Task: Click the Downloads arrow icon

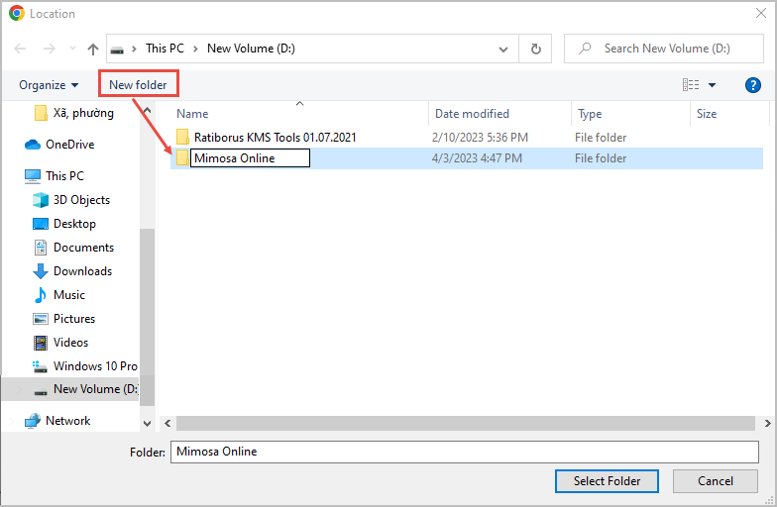Action: 40,271
